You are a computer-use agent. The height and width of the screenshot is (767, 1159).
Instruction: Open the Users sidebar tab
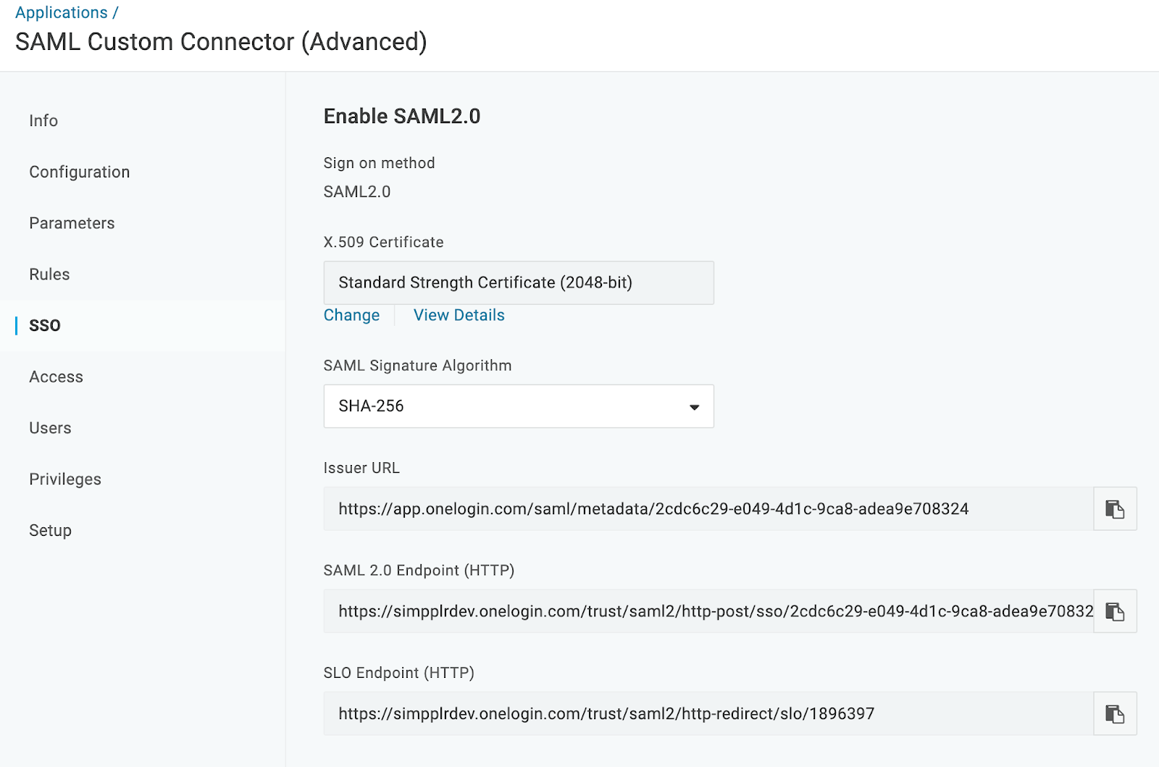click(x=50, y=428)
